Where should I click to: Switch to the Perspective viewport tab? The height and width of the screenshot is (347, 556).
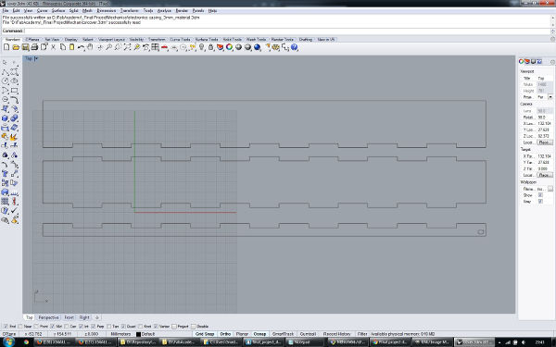pyautogui.click(x=48, y=317)
